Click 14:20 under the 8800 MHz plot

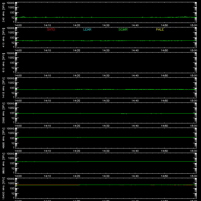tap(77, 176)
